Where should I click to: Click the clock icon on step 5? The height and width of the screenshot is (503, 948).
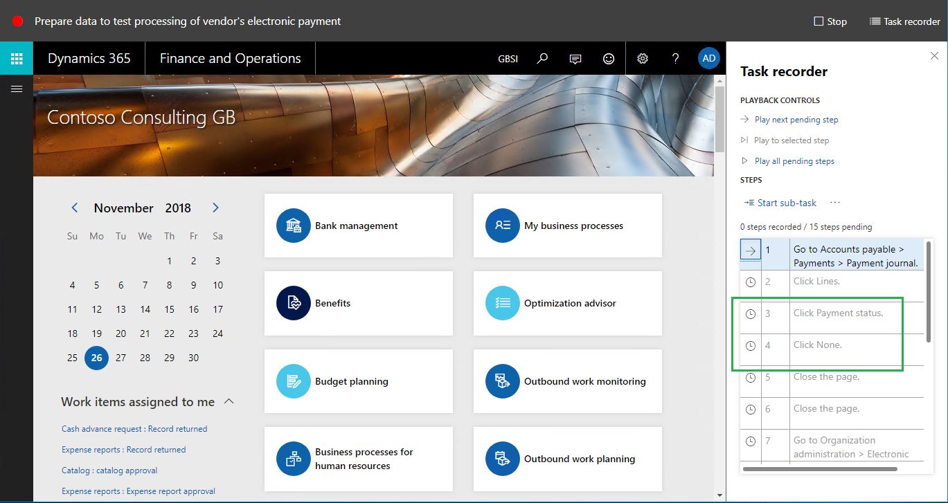[x=751, y=377]
